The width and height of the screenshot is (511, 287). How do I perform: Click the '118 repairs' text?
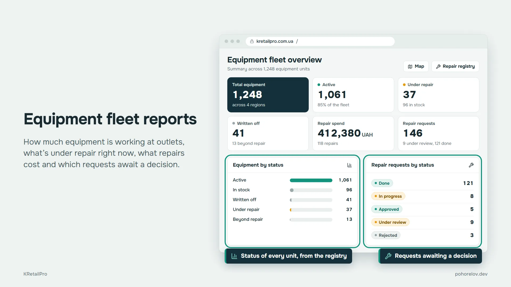tap(328, 143)
